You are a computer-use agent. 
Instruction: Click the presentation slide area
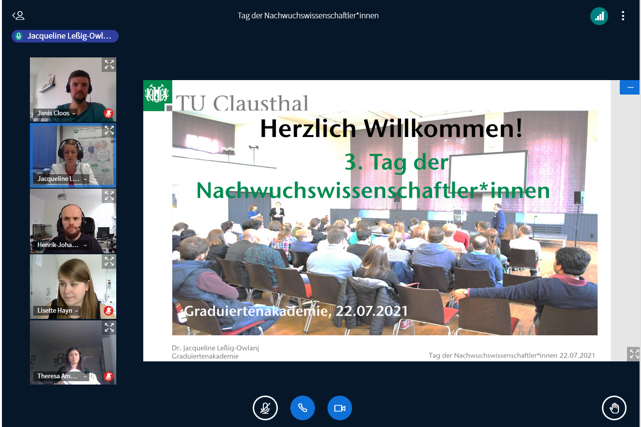pyautogui.click(x=376, y=220)
